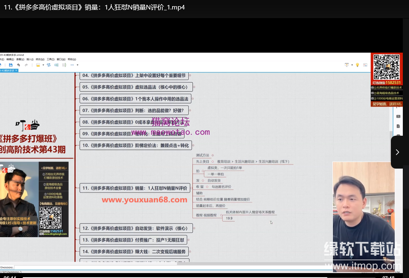409x278 pixels.
Task: Select topic 06 1个我本人操作中用的选品法
Action: pos(135,99)
